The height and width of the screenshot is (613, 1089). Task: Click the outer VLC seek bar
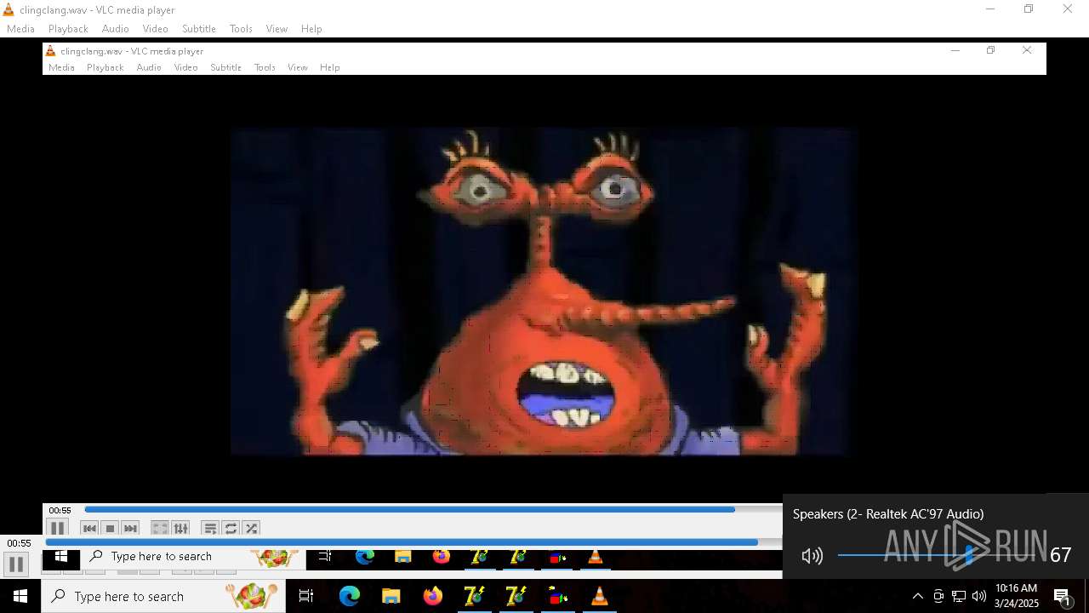pos(413,542)
